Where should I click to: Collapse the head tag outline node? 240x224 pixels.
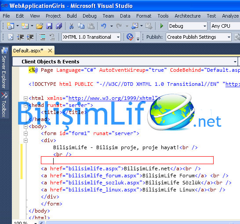click(25, 106)
